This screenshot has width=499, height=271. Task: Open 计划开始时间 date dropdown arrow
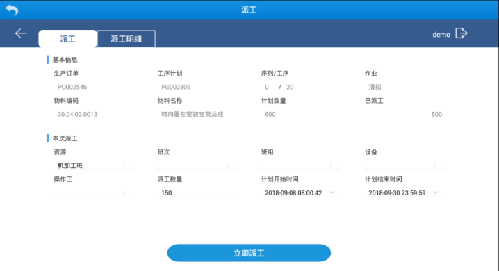(x=332, y=192)
